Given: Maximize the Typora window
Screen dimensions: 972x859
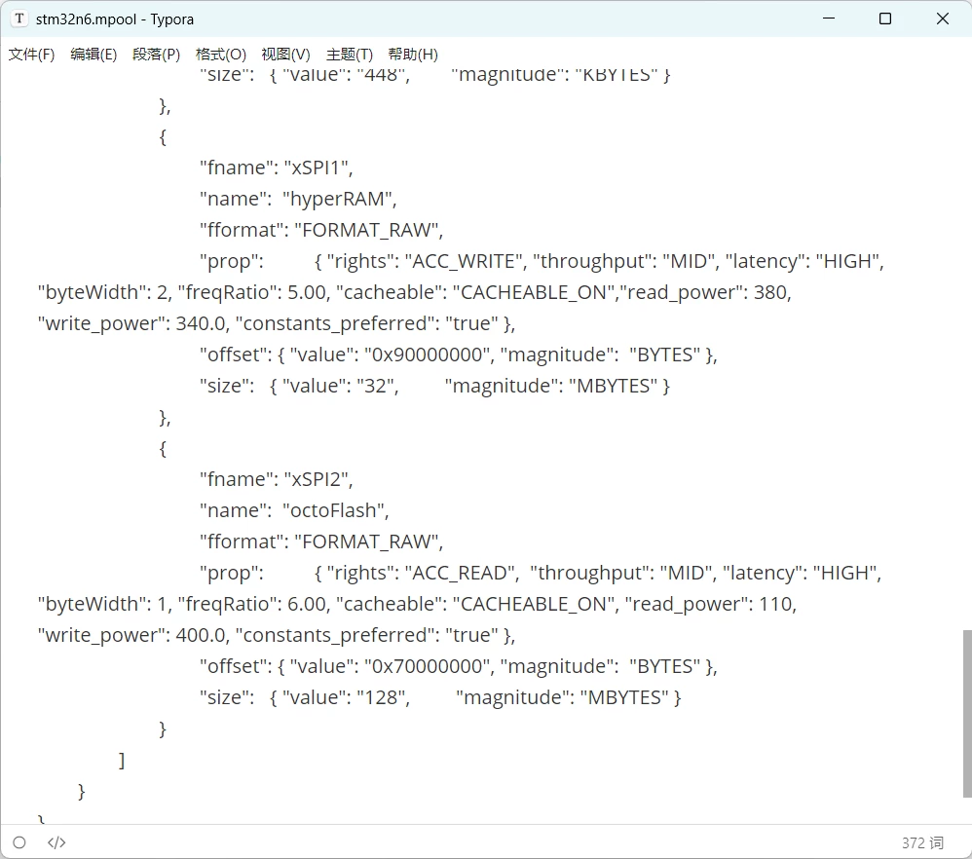Looking at the screenshot, I should (x=885, y=19).
